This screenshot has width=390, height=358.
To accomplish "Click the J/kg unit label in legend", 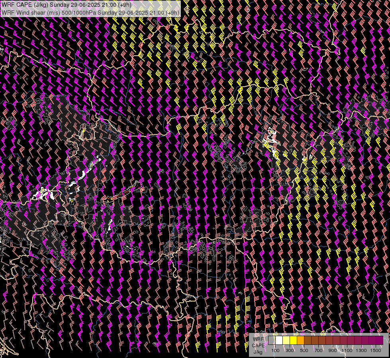I will (x=258, y=352).
